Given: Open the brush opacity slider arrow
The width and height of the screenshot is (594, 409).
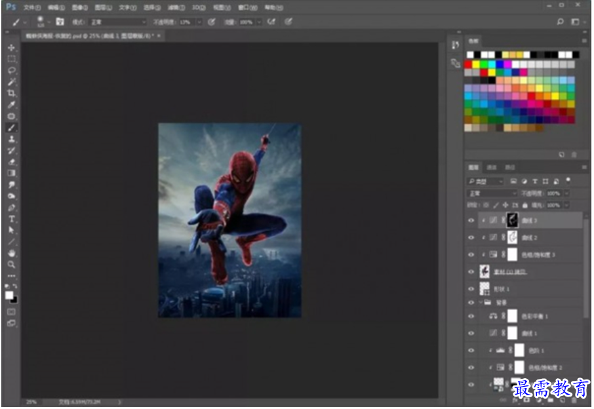Looking at the screenshot, I should coord(199,22).
